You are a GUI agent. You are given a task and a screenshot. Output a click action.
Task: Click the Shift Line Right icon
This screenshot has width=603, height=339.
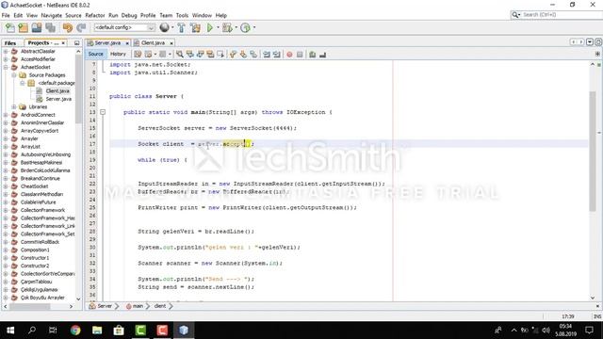(276, 55)
